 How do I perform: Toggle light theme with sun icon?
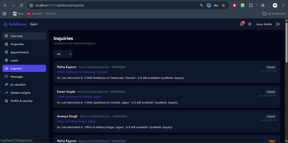250,24
